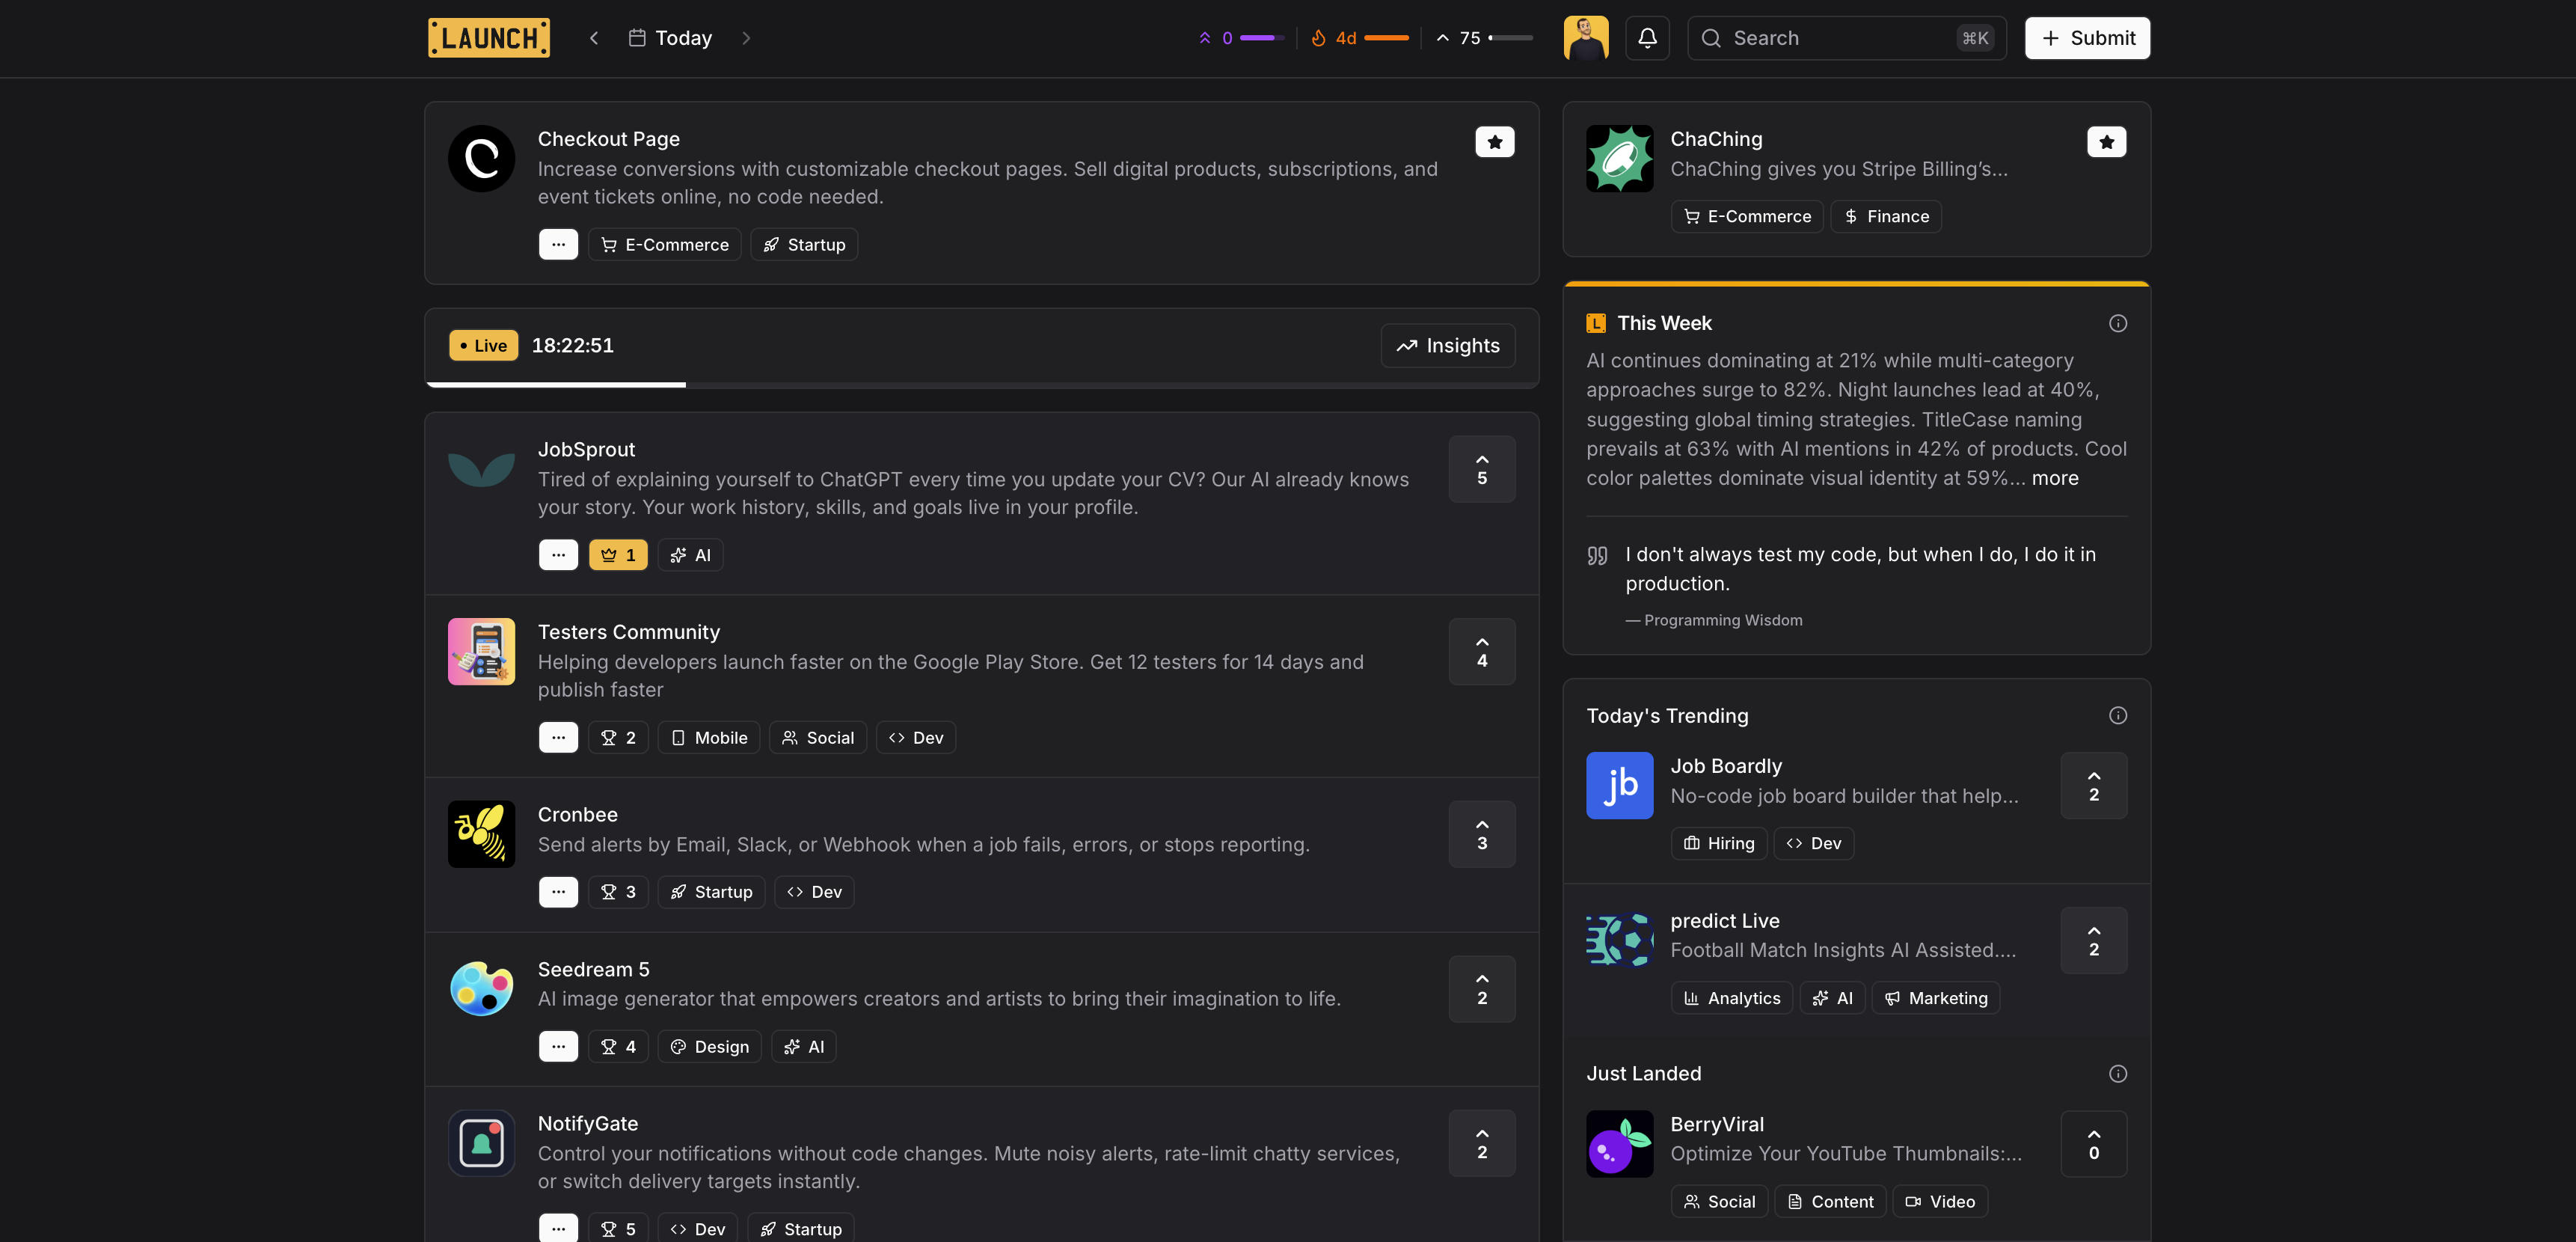Open the Today date picker
The height and width of the screenshot is (1242, 2576).
coord(670,38)
